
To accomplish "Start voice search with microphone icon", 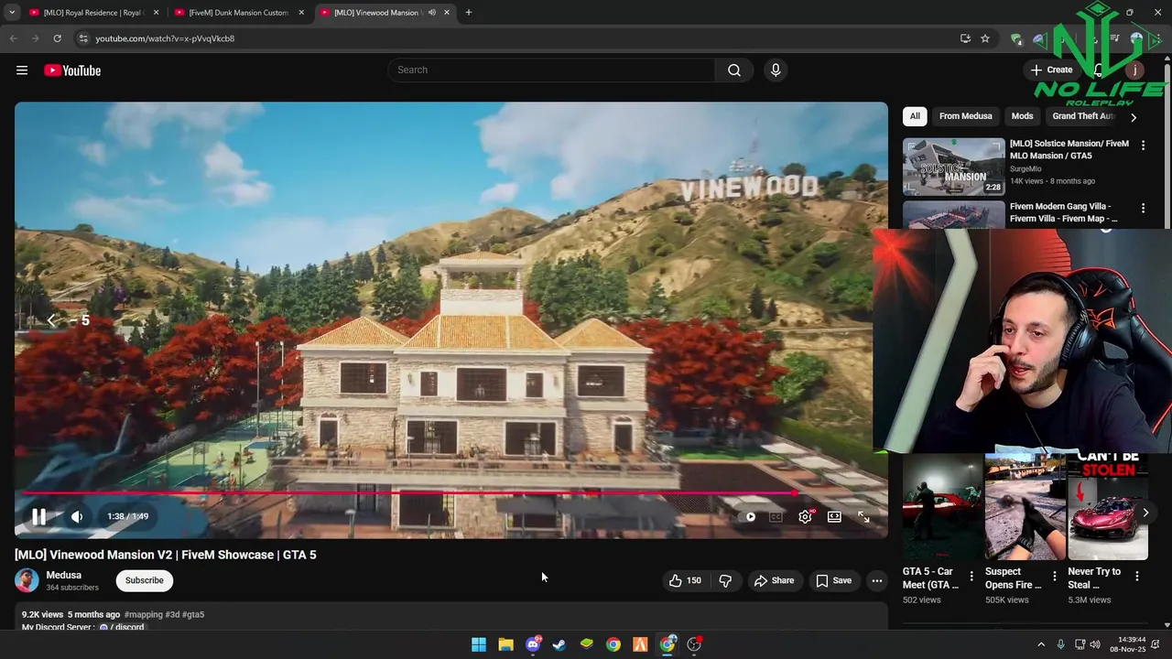I will click(776, 70).
